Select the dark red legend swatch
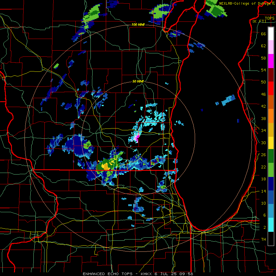The image size is (276, 276). [x=271, y=75]
